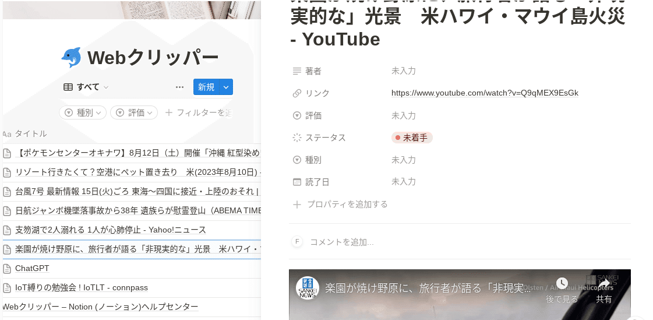Open the ChatGPT page row
This screenshot has width=653, height=320.
coord(32,268)
